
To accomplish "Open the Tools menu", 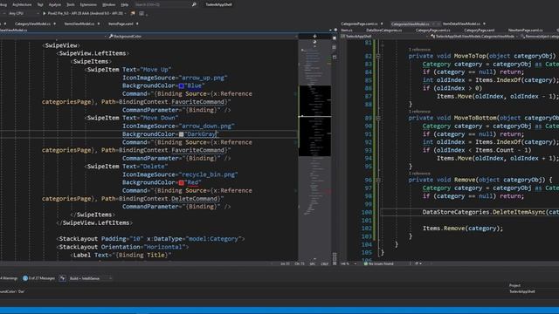I will [71, 4].
